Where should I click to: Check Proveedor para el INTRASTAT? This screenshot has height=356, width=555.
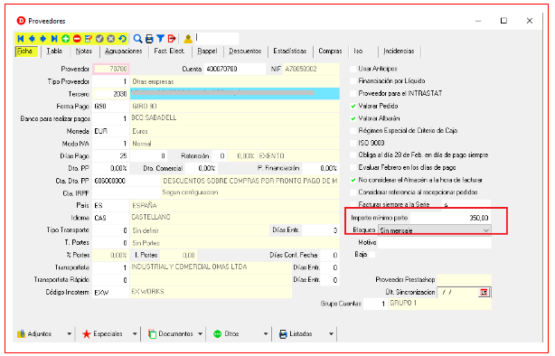coord(353,93)
